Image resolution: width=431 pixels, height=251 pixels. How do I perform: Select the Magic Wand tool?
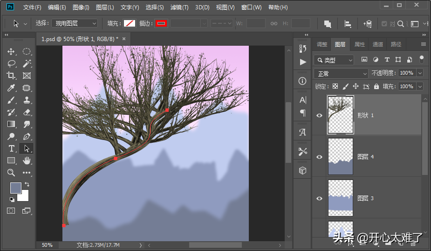(27, 63)
